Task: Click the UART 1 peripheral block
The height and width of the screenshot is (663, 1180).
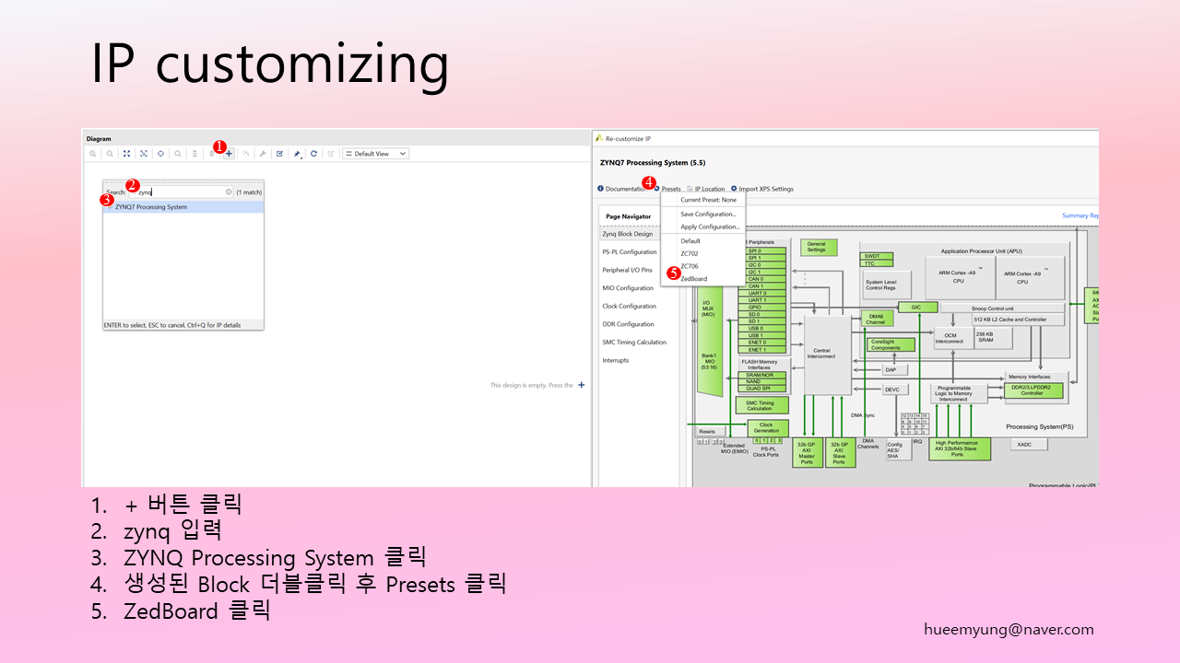Action: [x=762, y=300]
